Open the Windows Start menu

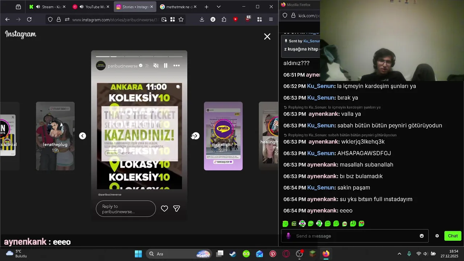138,254
